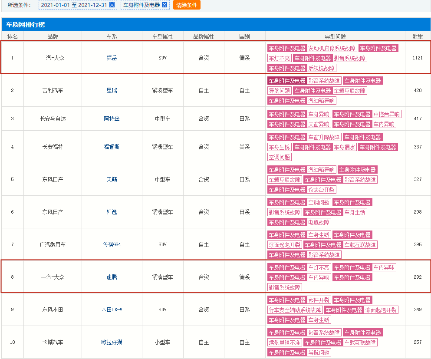This screenshot has width=431, height=359.
Task: Click 车身生锈 tag in the 福睿斯 row
Action: point(279,147)
